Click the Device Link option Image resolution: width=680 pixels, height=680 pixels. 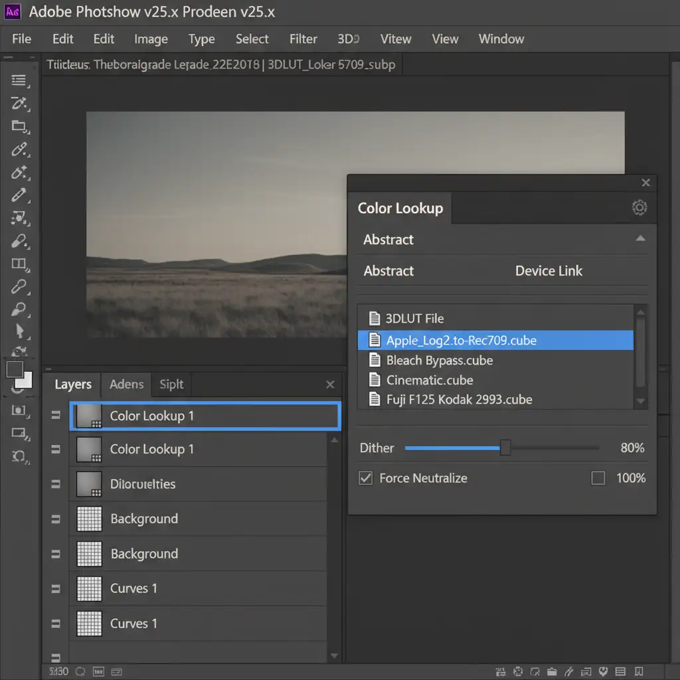(x=549, y=271)
